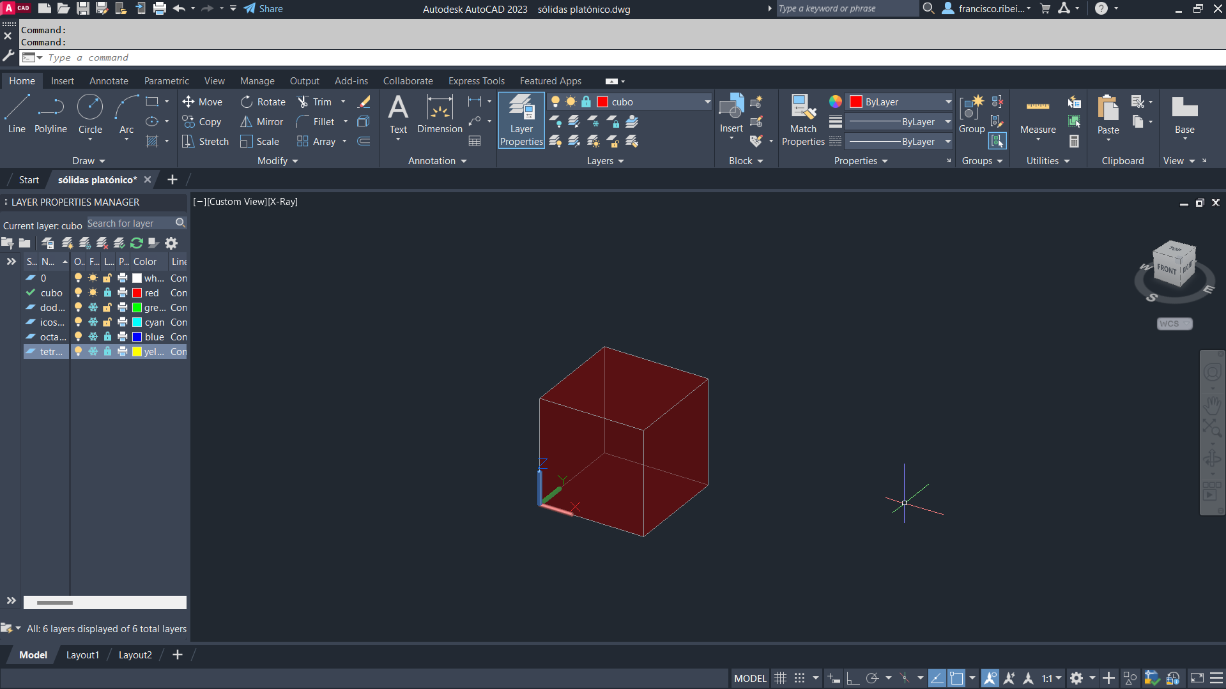Select the Text annotation tool
1226x689 pixels.
pos(398,114)
